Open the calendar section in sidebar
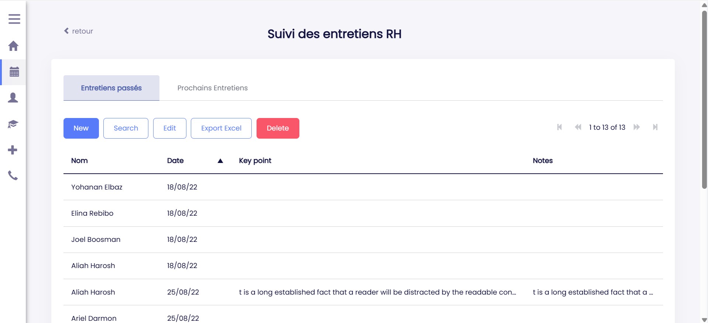The image size is (708, 323). point(14,72)
